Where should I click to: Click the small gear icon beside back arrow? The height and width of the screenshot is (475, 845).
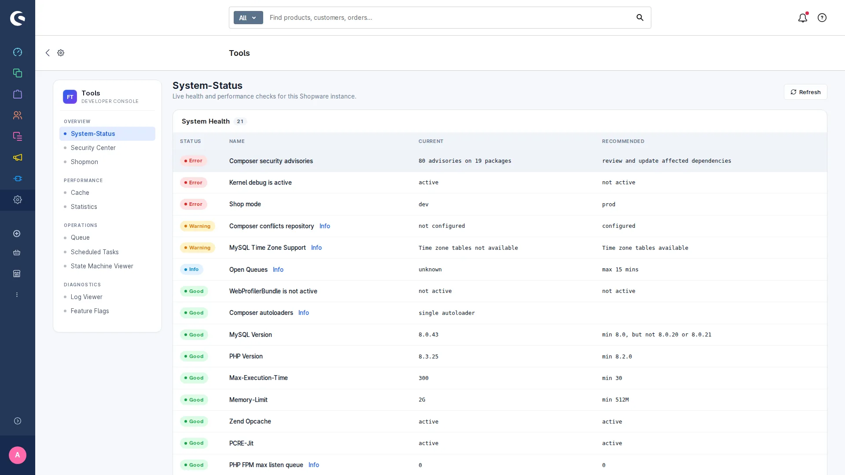coord(61,53)
